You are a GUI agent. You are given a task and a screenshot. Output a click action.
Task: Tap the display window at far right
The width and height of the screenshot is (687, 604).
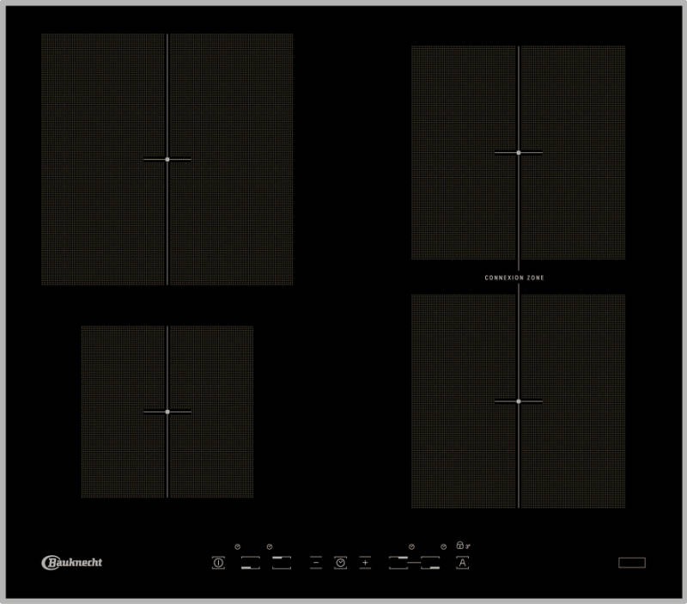632,563
